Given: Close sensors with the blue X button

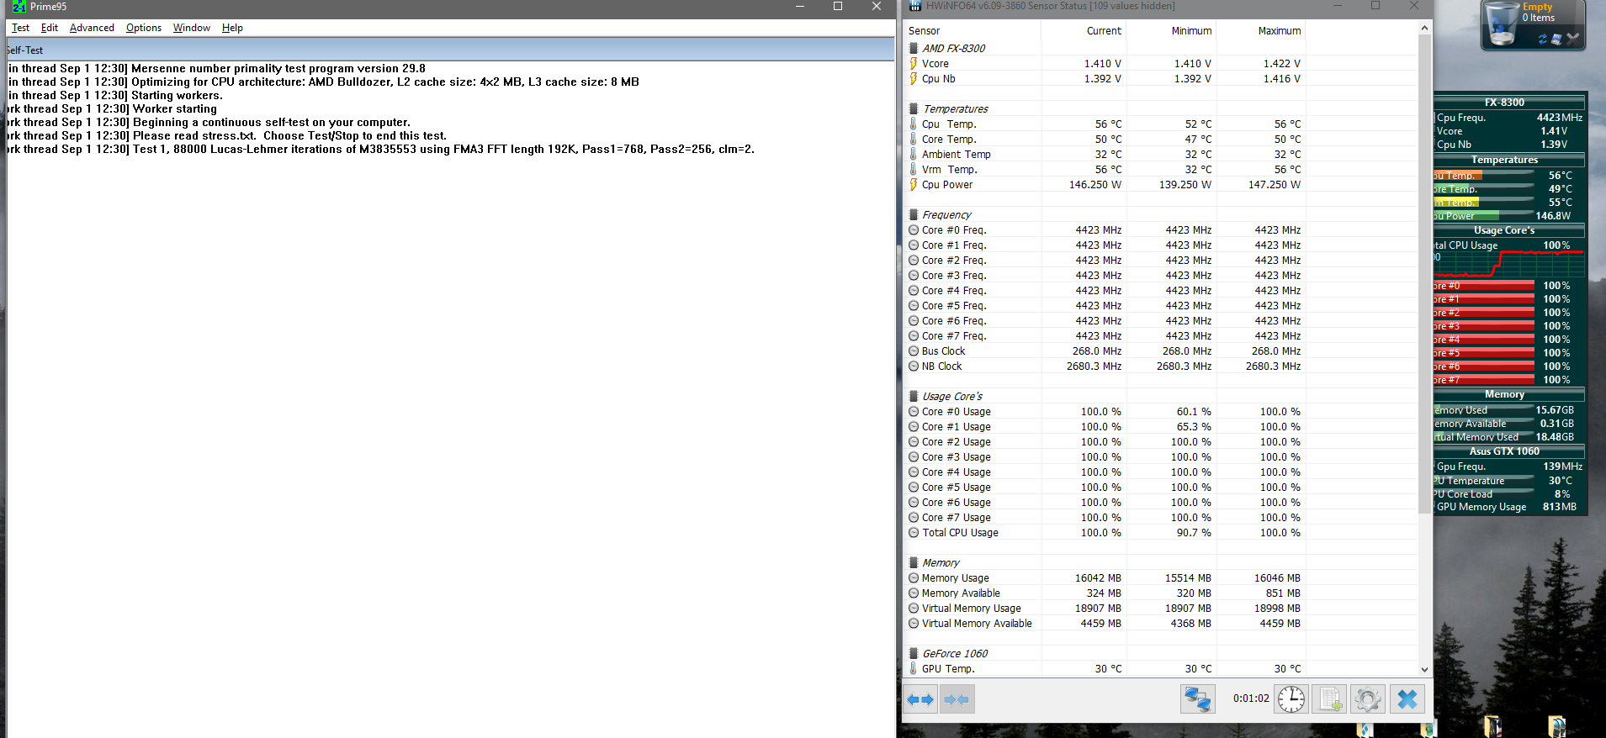Looking at the screenshot, I should [1407, 698].
